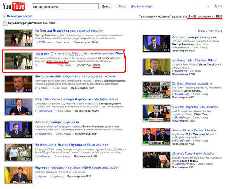The image size is (227, 189).
Task: Open the Параметры поиска link
Action: [19, 16]
